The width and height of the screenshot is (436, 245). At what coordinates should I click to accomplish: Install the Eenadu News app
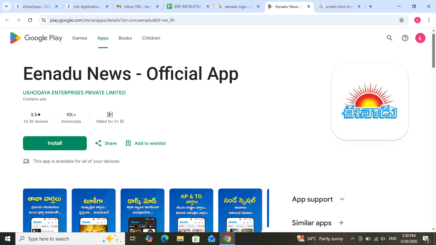tap(55, 143)
